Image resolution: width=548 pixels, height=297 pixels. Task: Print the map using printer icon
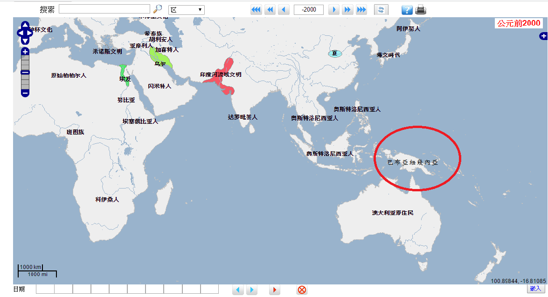421,10
